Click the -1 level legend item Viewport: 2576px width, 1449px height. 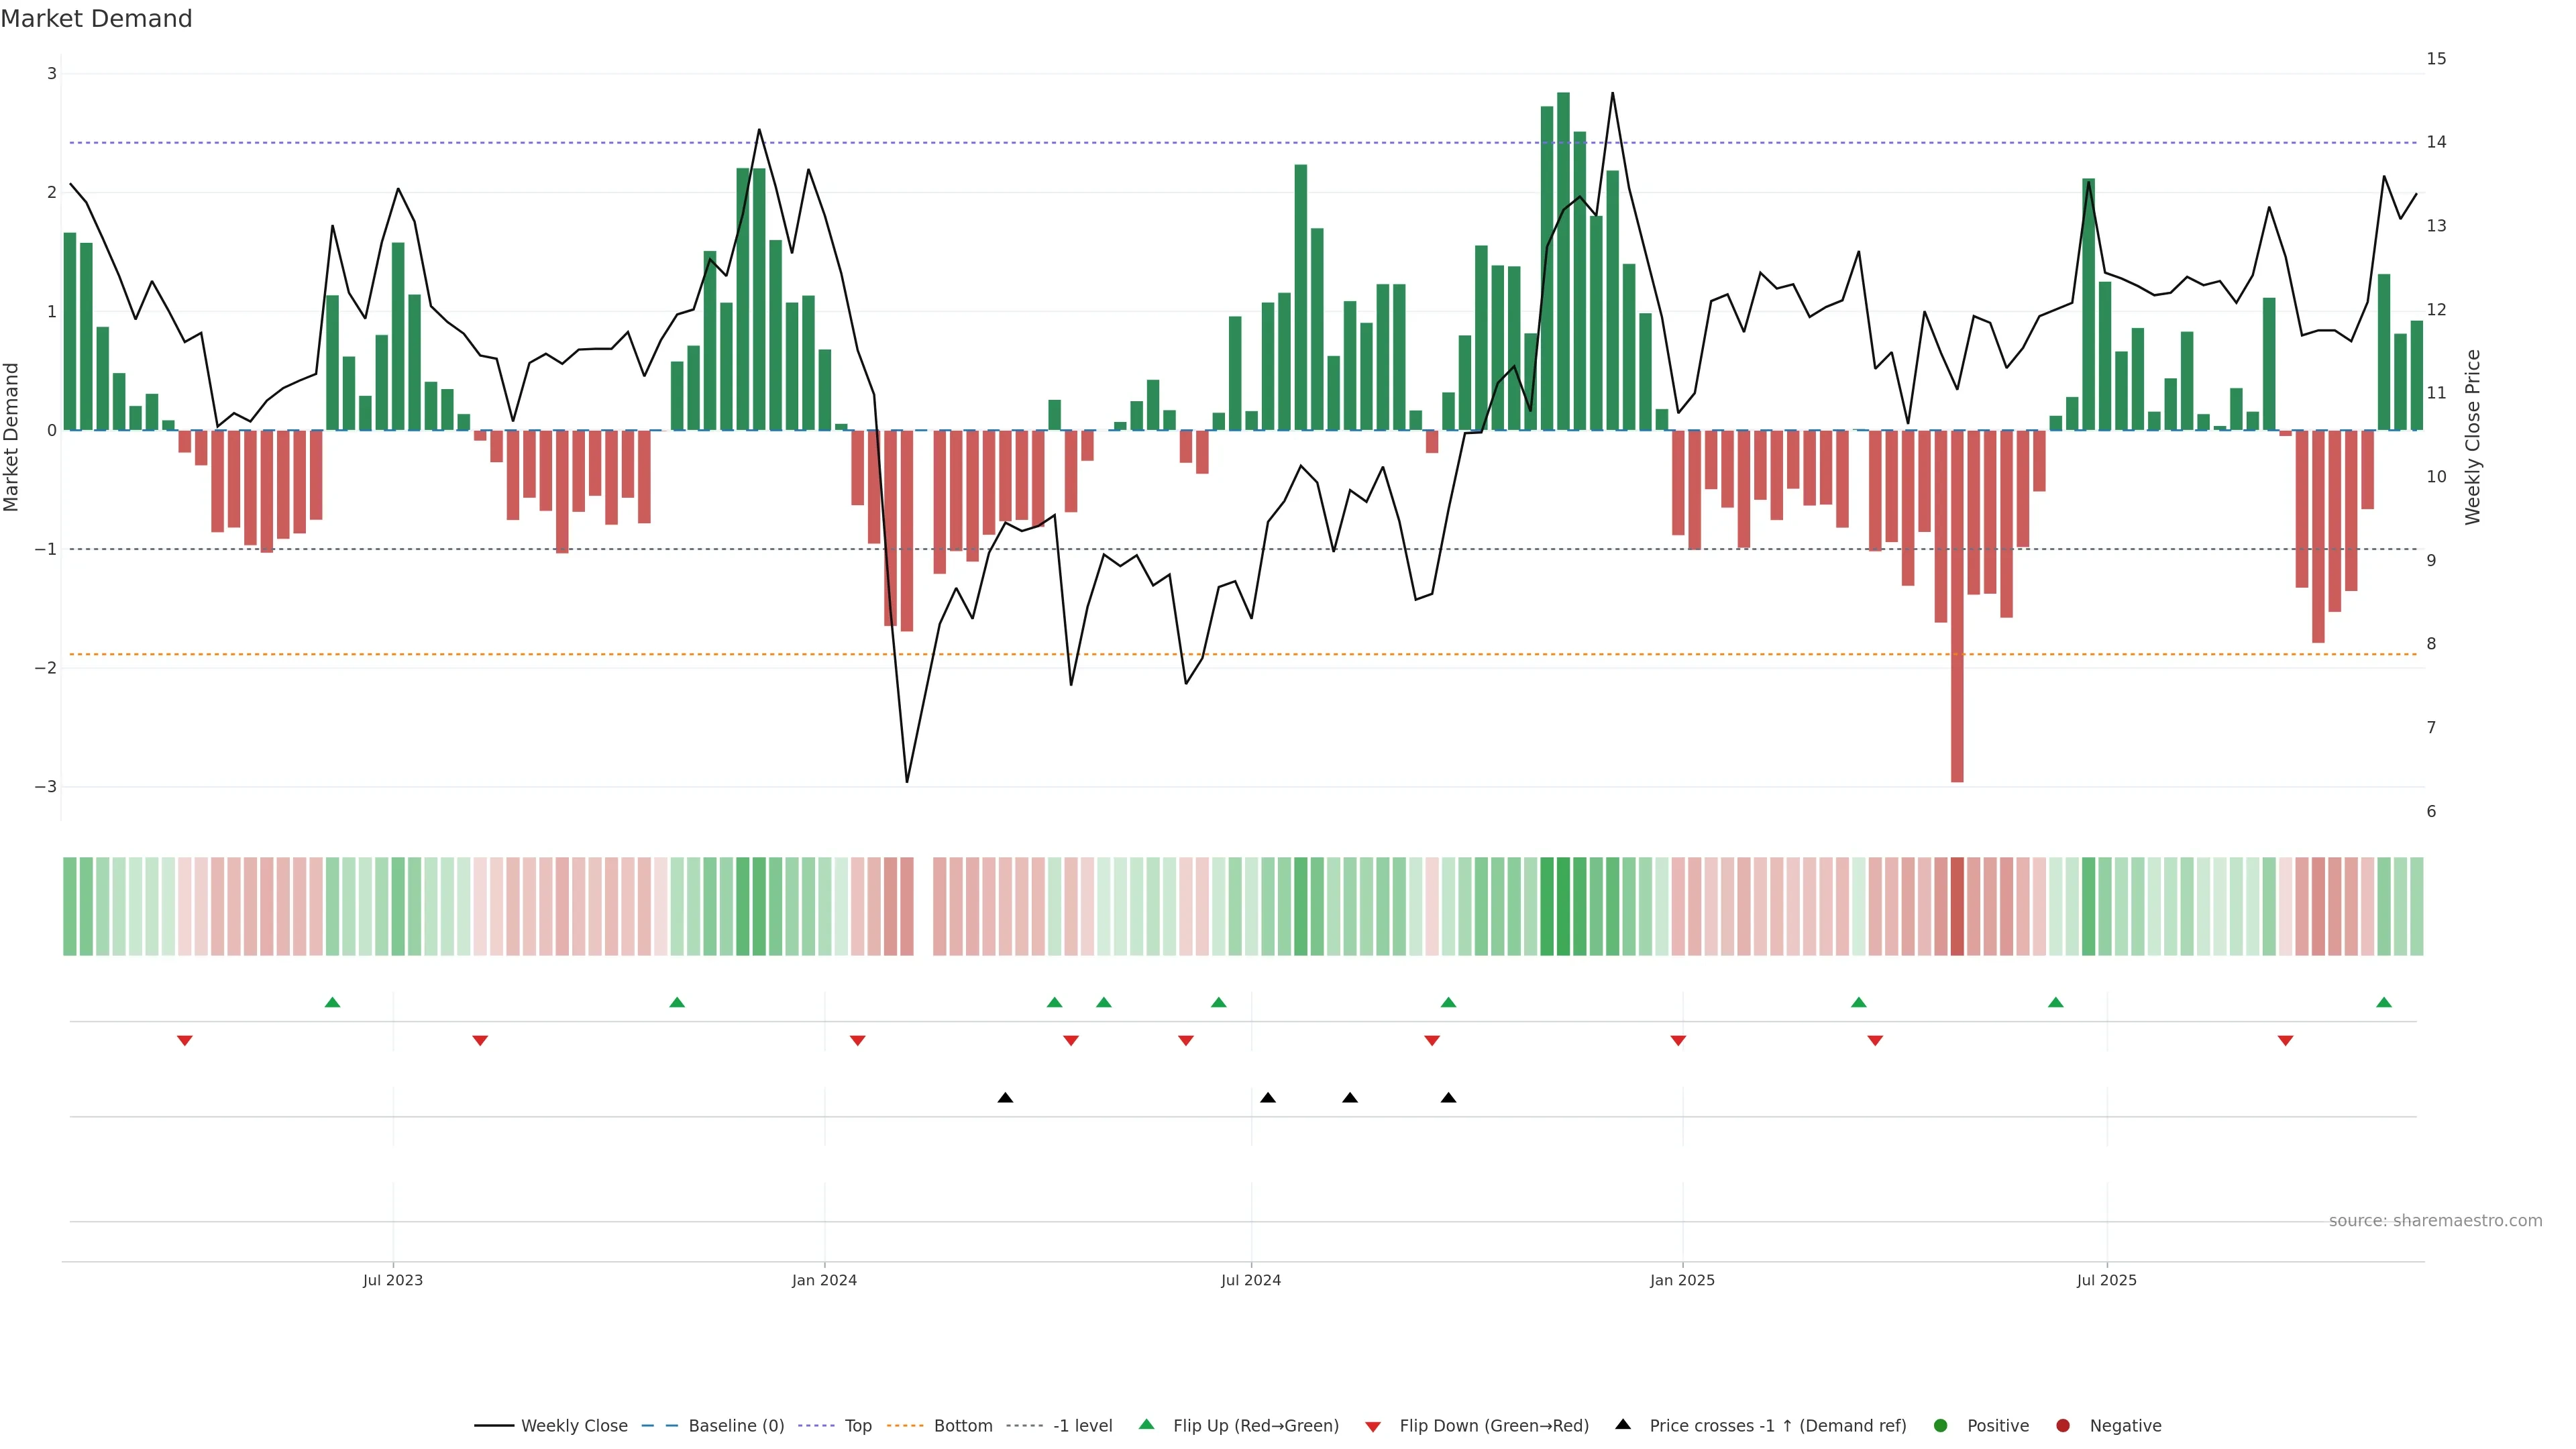tap(1082, 1425)
